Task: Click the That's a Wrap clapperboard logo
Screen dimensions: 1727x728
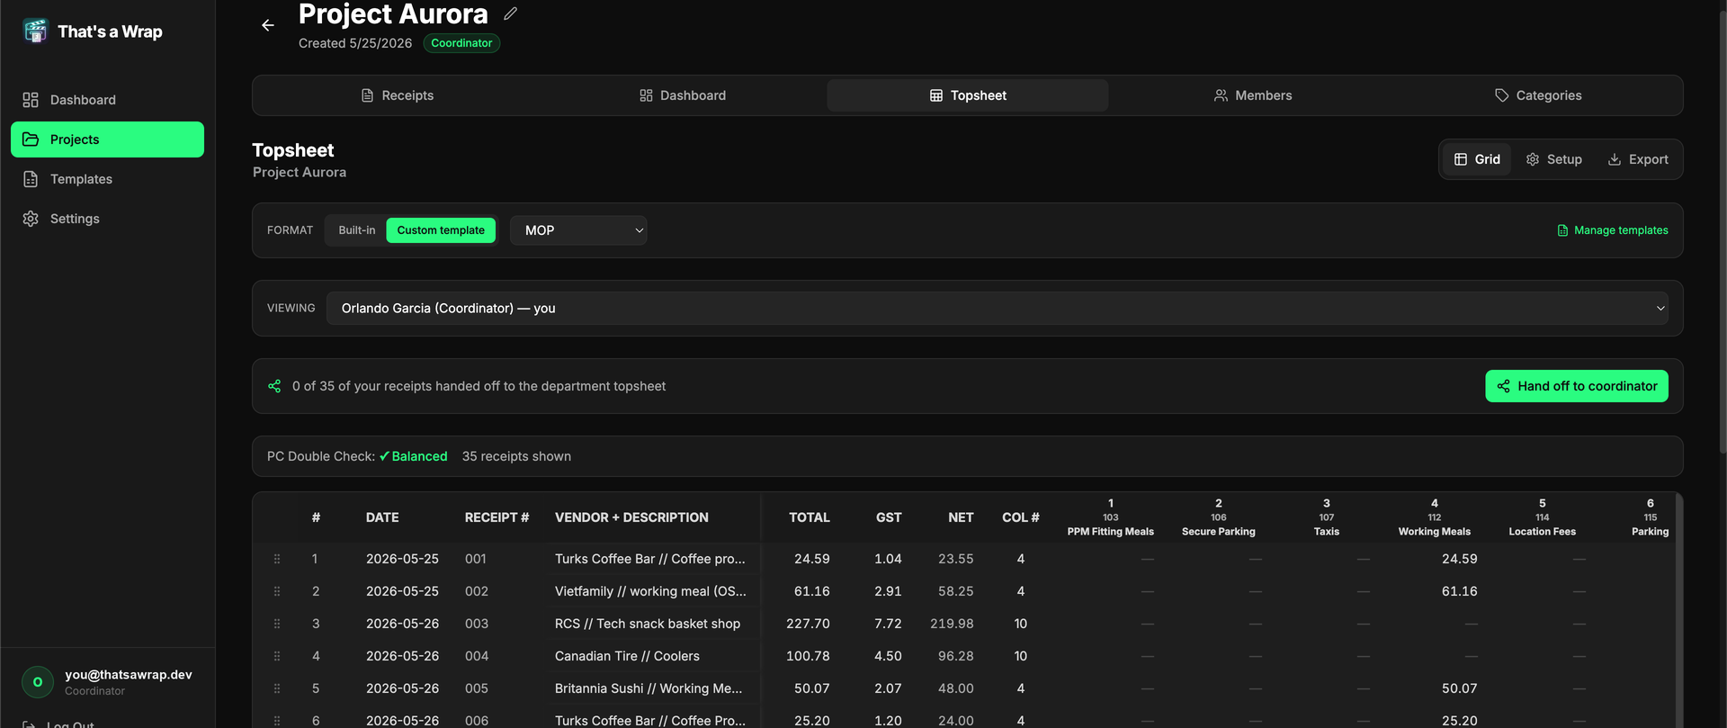Action: (35, 31)
